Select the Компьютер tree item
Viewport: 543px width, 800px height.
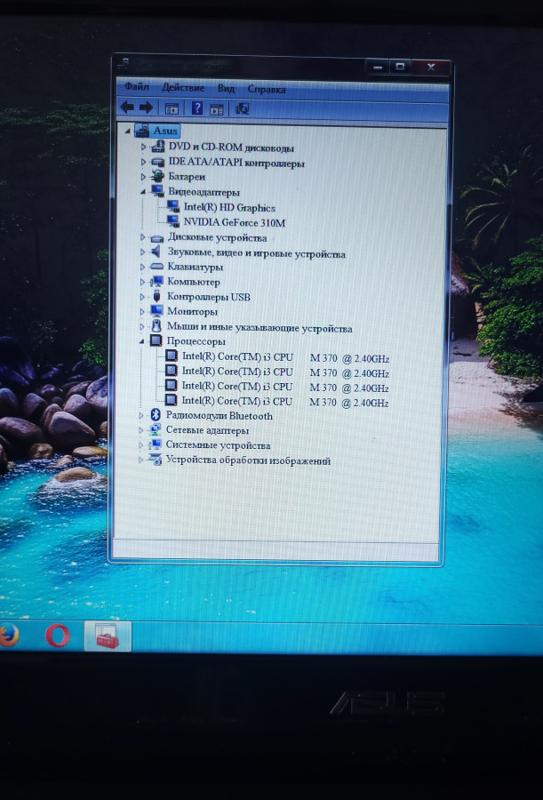[x=194, y=282]
